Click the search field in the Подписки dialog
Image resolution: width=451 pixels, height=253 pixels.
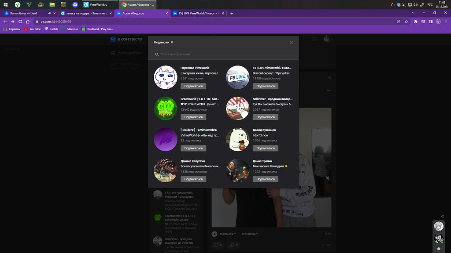pyautogui.click(x=223, y=54)
